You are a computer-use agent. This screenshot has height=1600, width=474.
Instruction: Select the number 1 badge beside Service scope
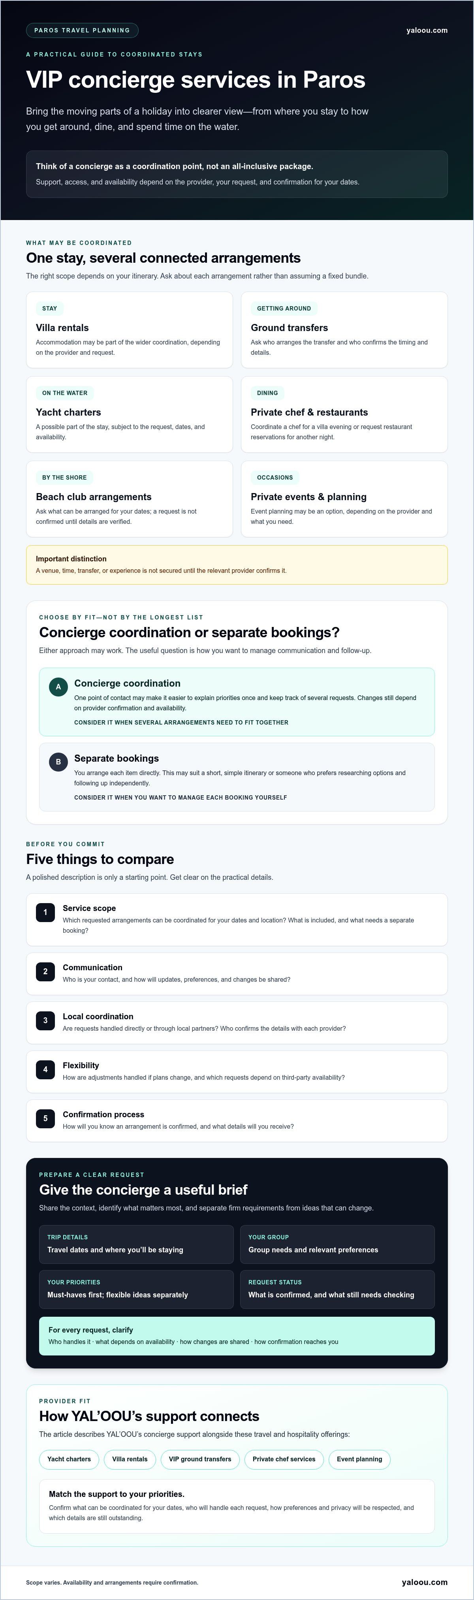pyautogui.click(x=45, y=913)
